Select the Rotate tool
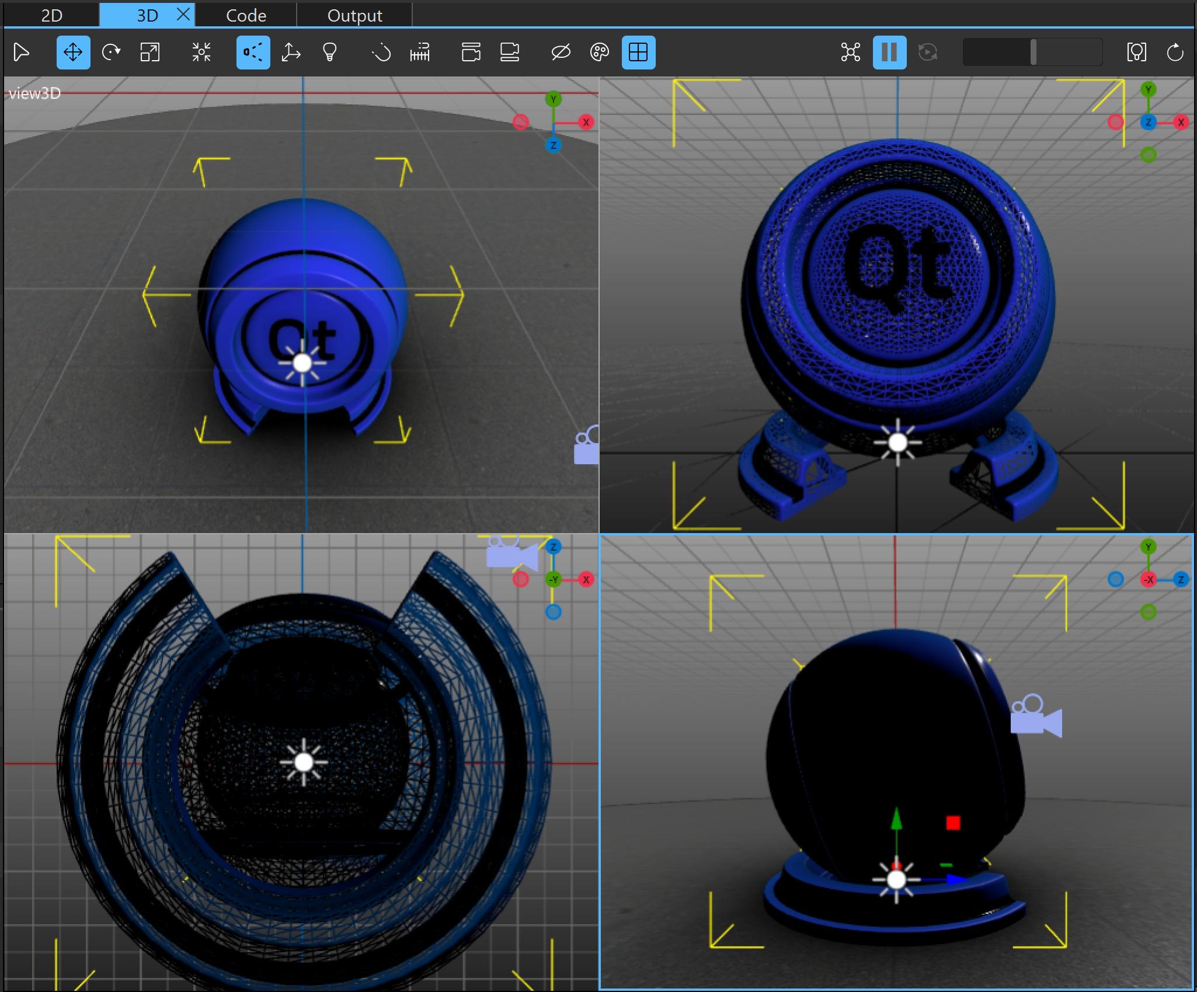 click(111, 52)
